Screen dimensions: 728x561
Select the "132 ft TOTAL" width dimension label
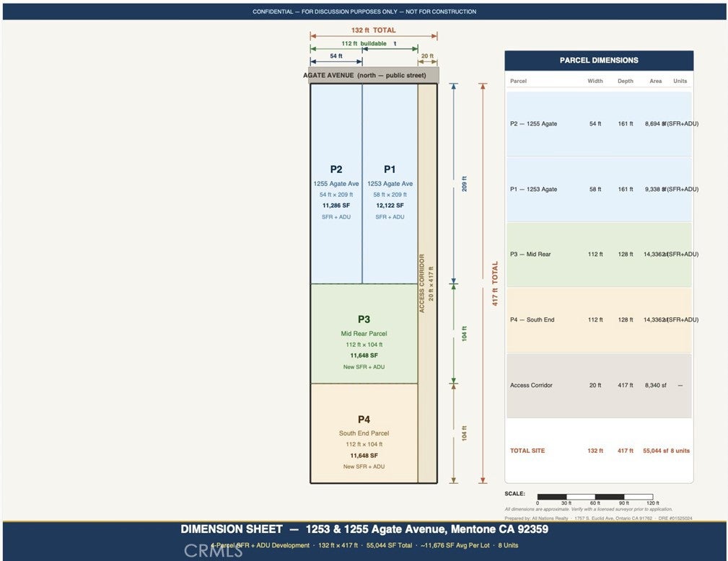click(373, 30)
